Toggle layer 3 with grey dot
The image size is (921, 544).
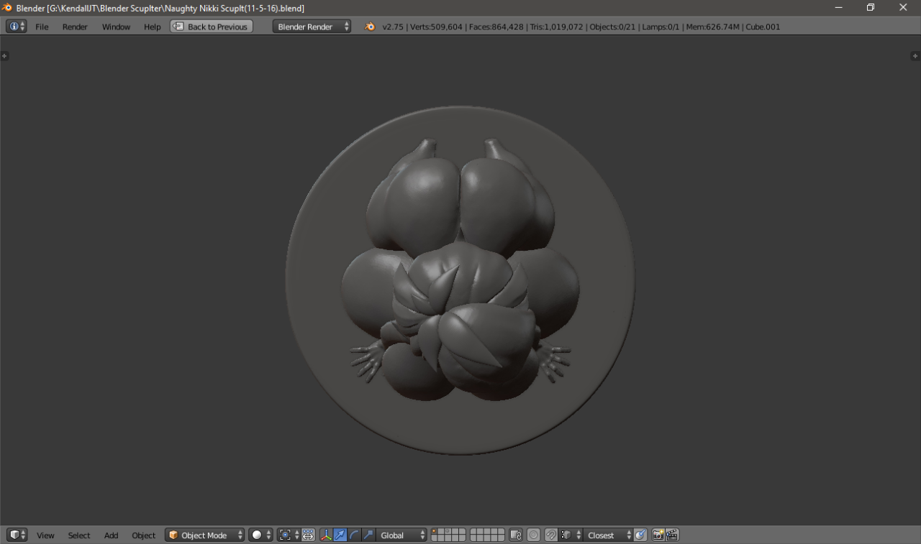coord(448,532)
